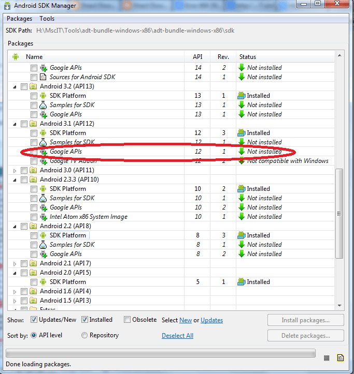The height and width of the screenshot is (374, 354).
Task: Click the Android 2.2 (API 8) folder icon
Action: [34, 226]
